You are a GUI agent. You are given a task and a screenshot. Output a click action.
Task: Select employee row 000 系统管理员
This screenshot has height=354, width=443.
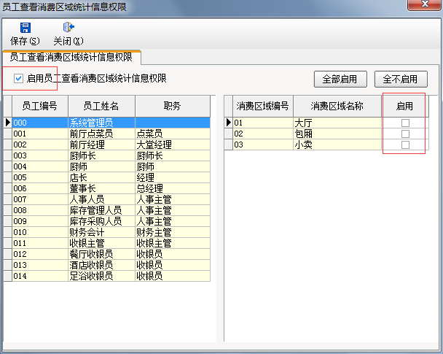(x=111, y=123)
